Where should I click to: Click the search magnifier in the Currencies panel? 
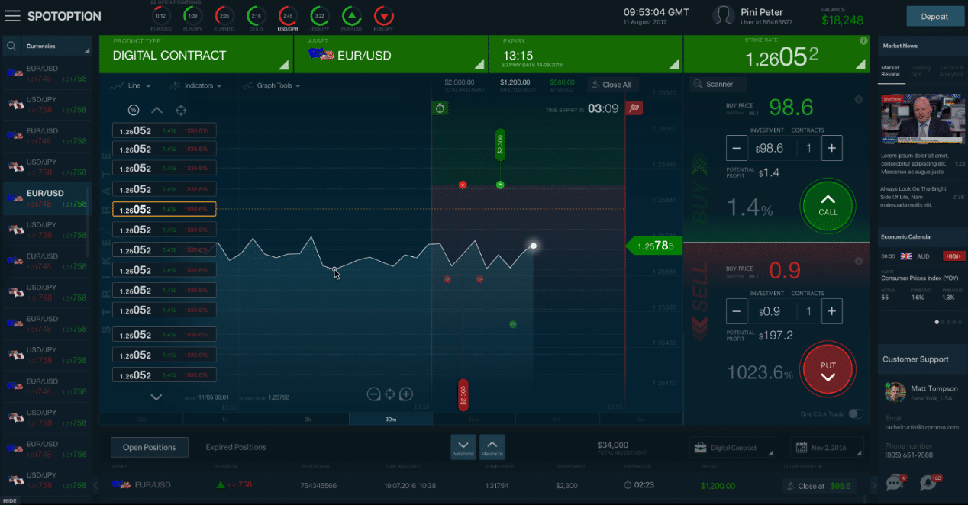(12, 47)
